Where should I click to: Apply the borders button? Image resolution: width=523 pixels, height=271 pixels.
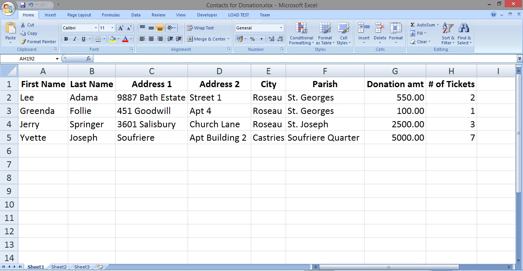pyautogui.click(x=98, y=39)
